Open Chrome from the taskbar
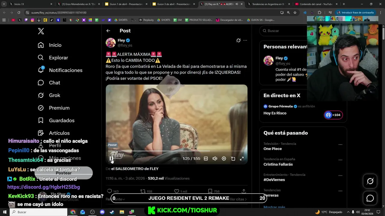The height and width of the screenshot is (216, 385). coord(73,212)
